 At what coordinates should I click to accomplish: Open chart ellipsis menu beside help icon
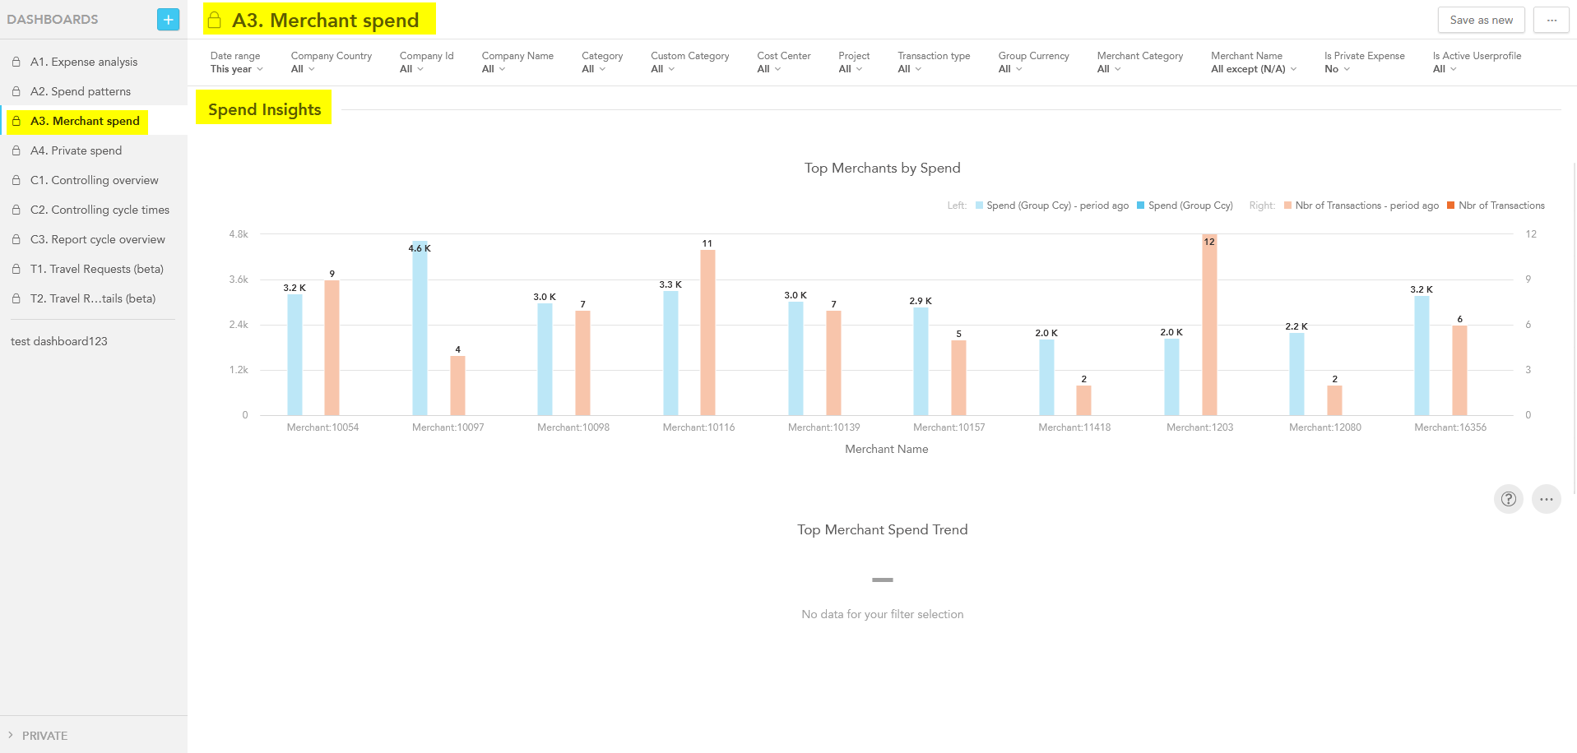click(x=1546, y=499)
